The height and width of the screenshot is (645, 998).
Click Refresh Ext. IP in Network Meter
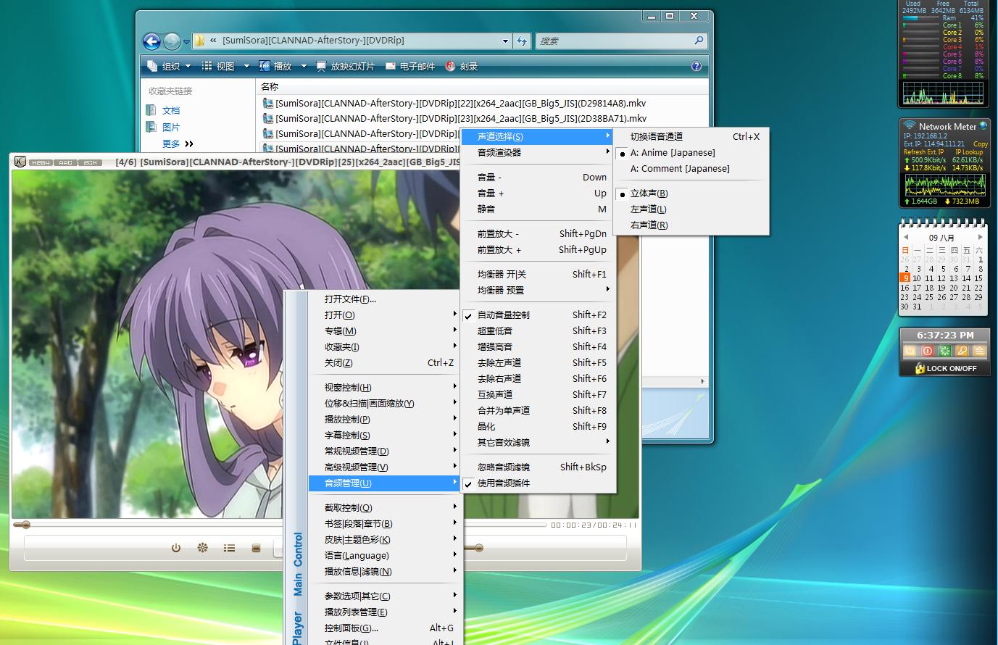(923, 152)
